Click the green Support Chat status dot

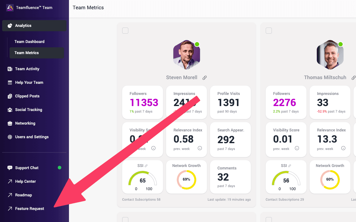(x=59, y=168)
